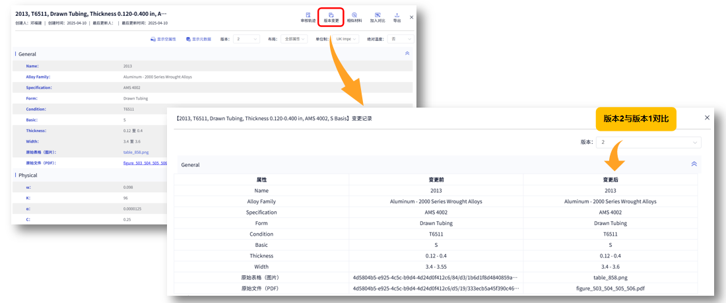This screenshot has height=303, width=726.
Task: Select the Width label in the detail window
Action: tap(32, 141)
